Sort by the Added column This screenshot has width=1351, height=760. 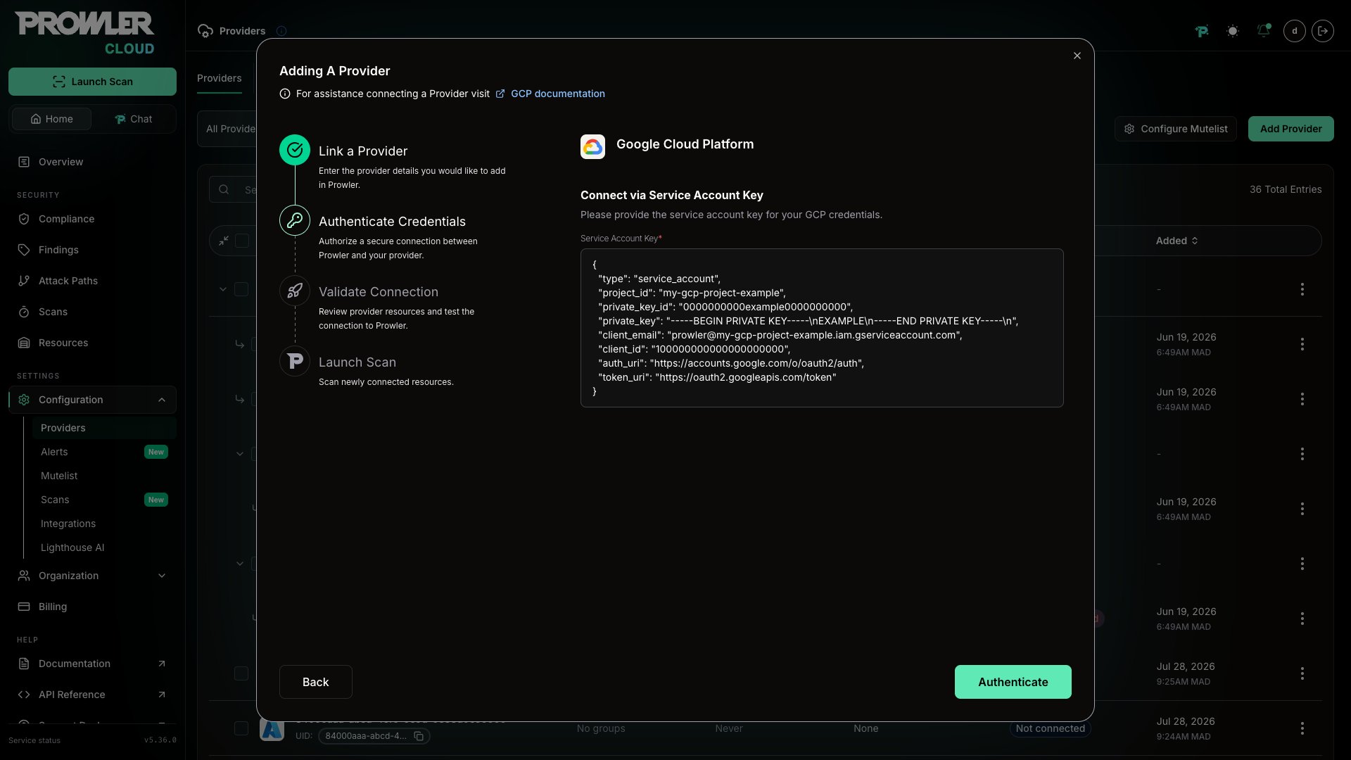coord(1176,241)
